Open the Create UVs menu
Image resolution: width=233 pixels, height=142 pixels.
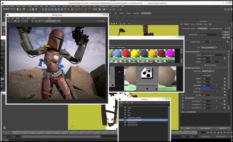(x=77, y=6)
